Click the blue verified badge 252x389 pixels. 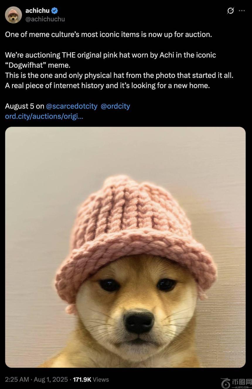55,11
